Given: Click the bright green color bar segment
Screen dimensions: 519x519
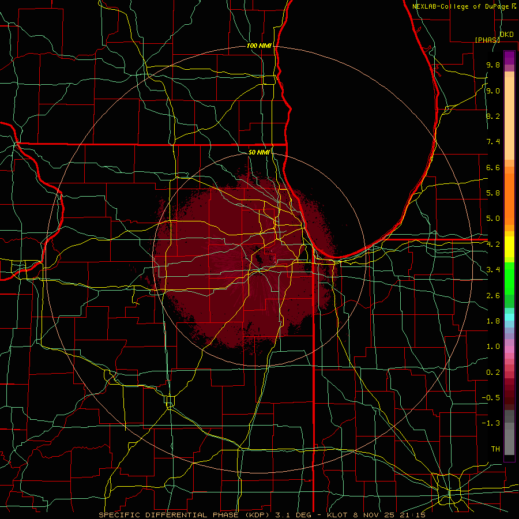Looking at the screenshot, I should [509, 278].
